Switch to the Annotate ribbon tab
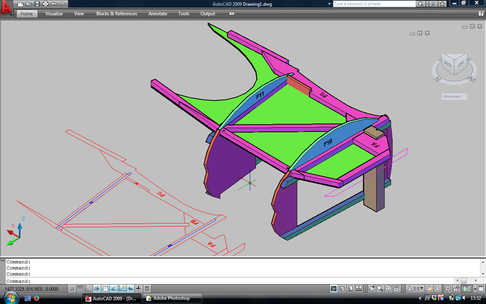The height and width of the screenshot is (304, 486). (158, 14)
